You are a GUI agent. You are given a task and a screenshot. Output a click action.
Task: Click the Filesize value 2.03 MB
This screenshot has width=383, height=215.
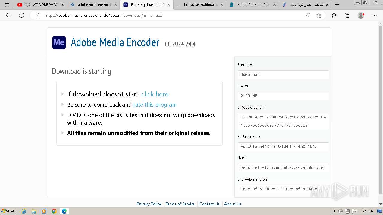[283, 96]
